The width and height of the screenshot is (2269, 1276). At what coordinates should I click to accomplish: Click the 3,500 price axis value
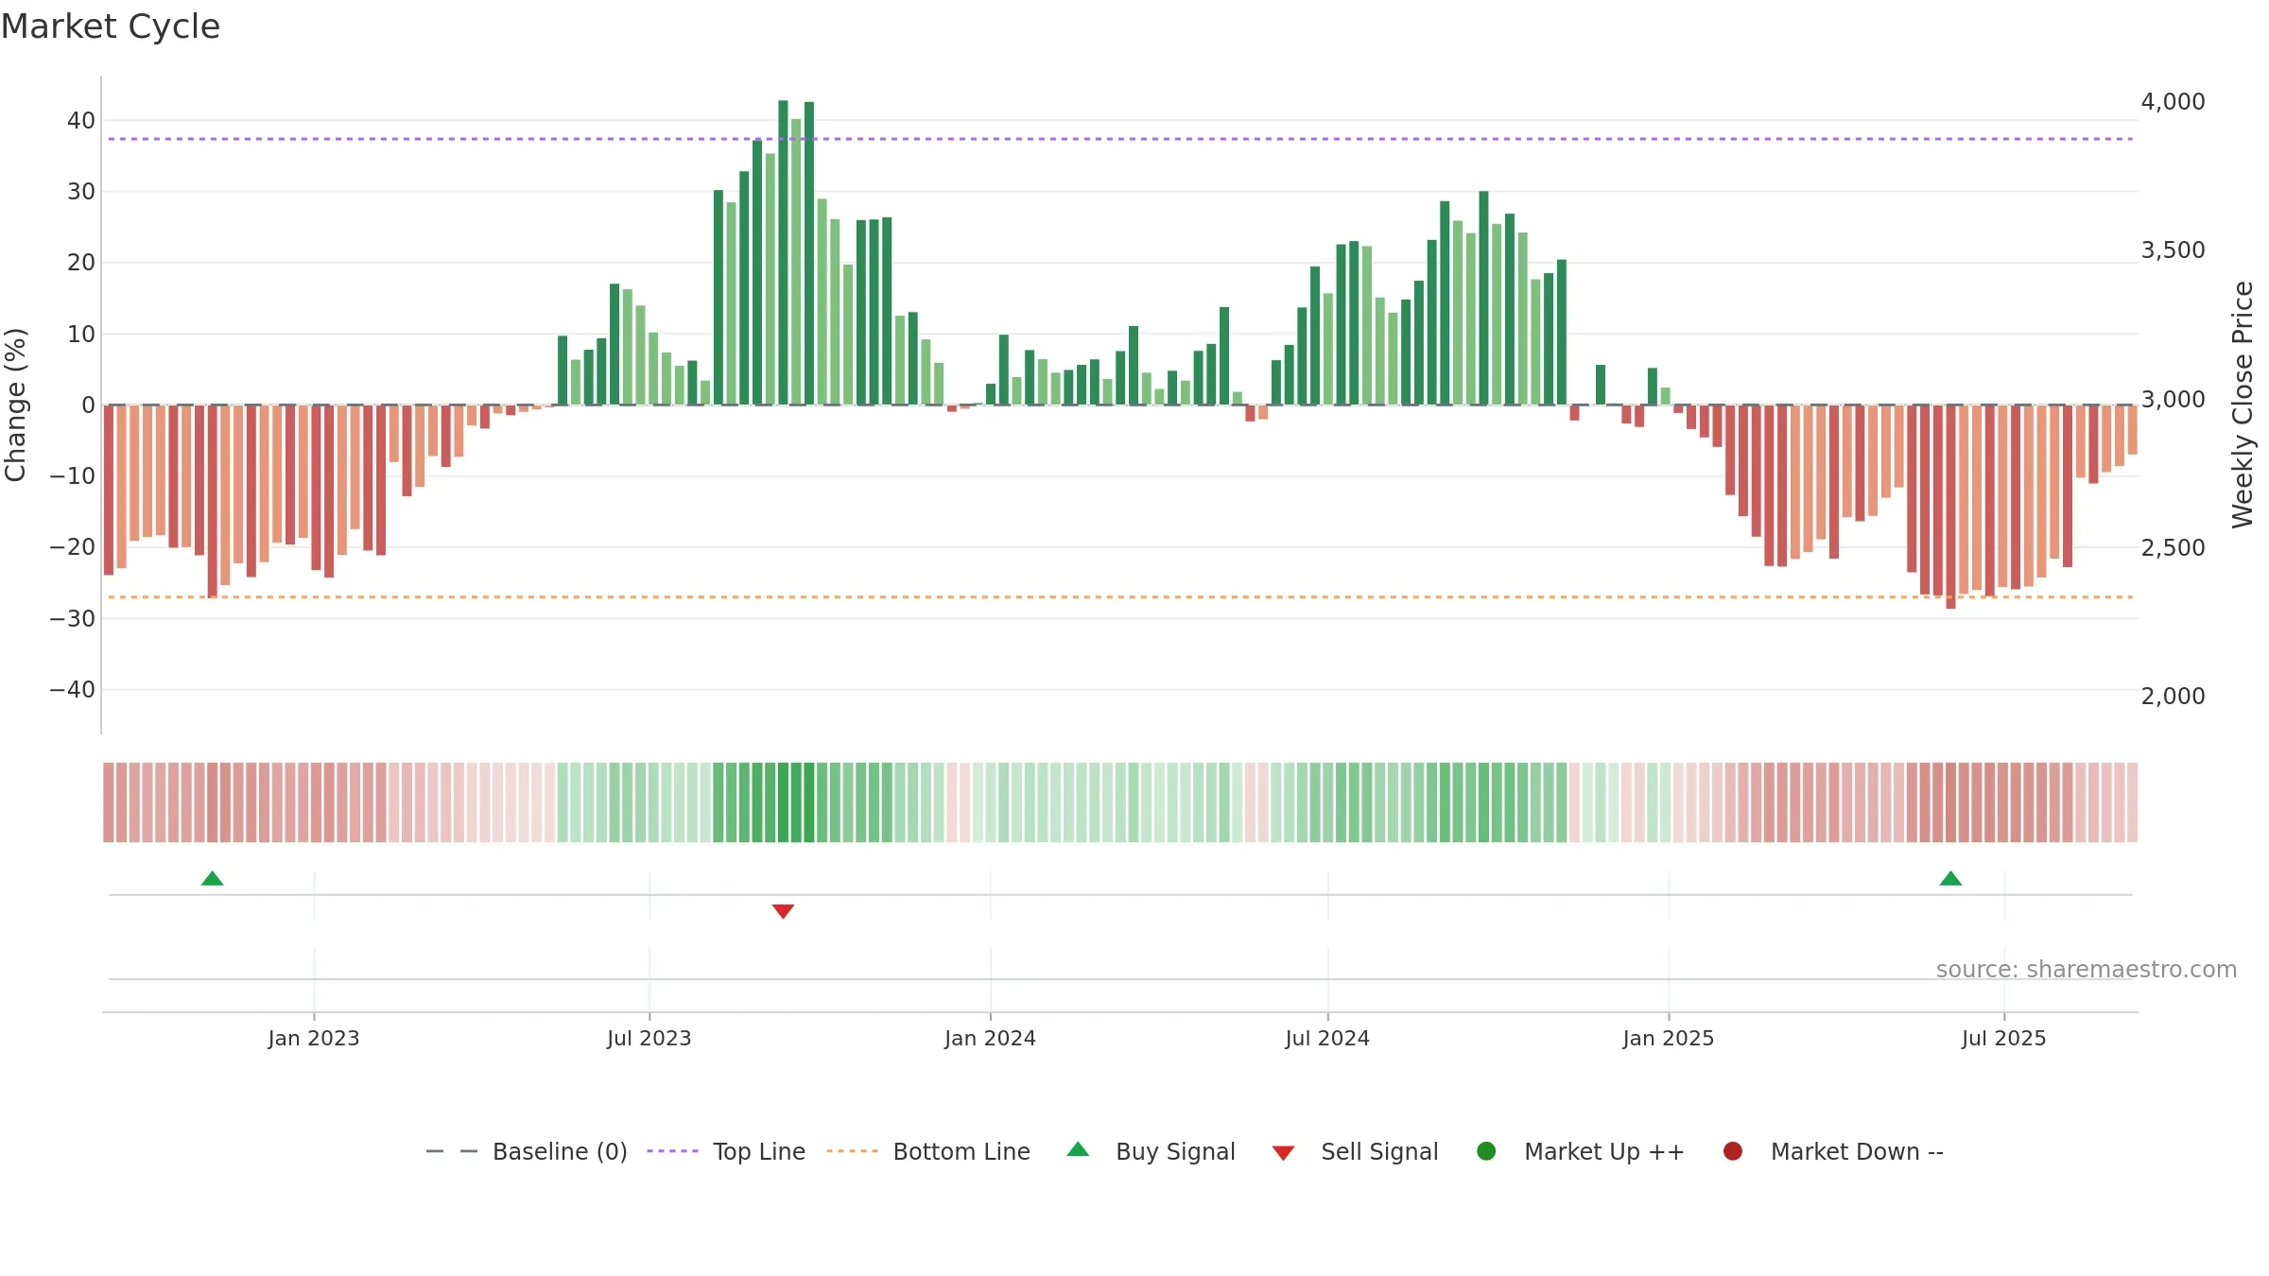coord(2173,250)
